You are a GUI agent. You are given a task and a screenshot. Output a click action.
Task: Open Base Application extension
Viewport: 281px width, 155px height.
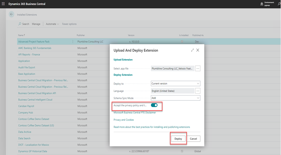coord(27,74)
